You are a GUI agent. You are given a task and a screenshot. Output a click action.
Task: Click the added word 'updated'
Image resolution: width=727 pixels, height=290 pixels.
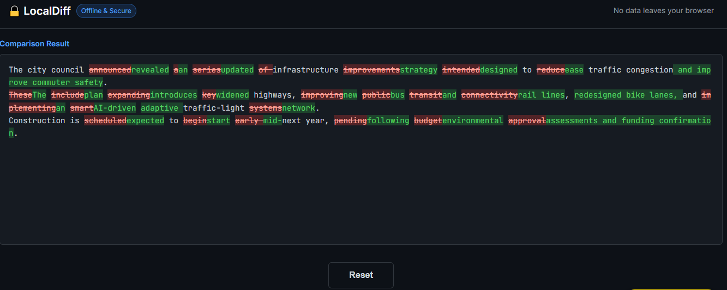tap(237, 70)
